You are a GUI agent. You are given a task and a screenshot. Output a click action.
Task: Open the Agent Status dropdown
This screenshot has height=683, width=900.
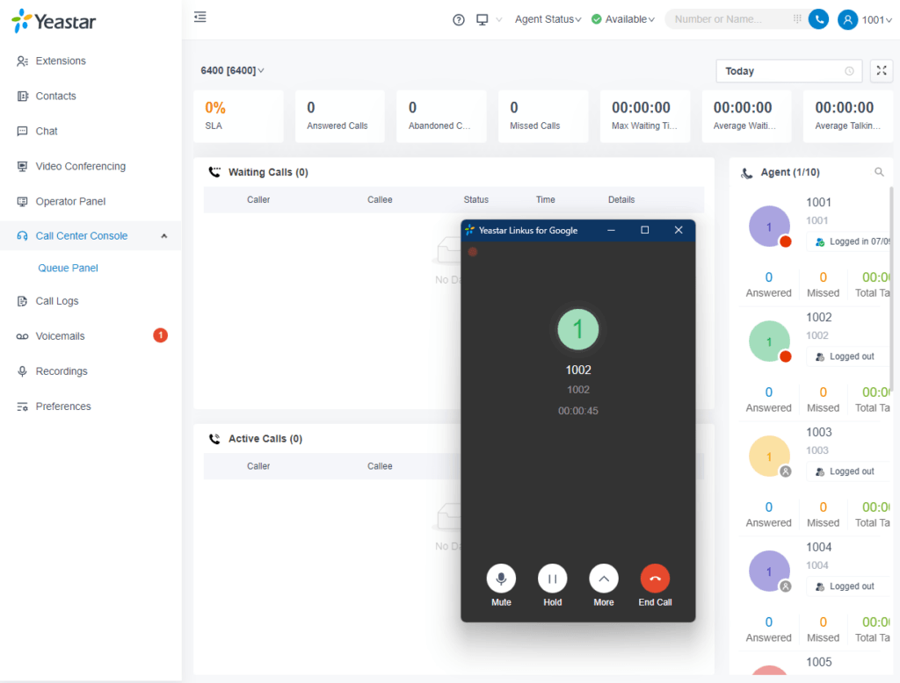pos(548,18)
